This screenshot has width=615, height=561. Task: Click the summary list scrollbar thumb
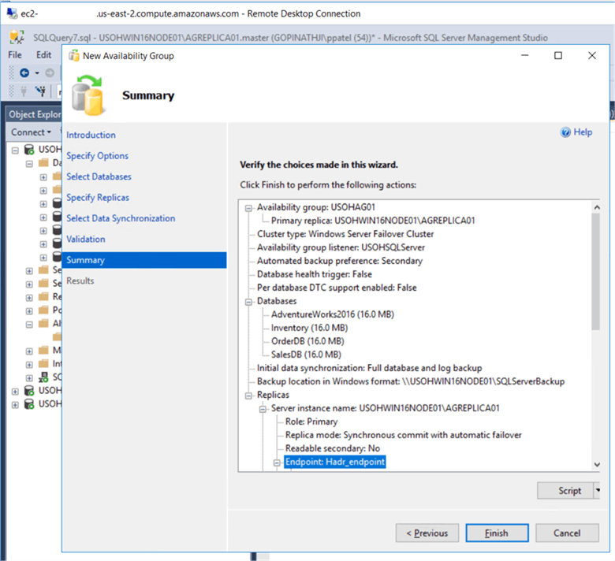597,272
